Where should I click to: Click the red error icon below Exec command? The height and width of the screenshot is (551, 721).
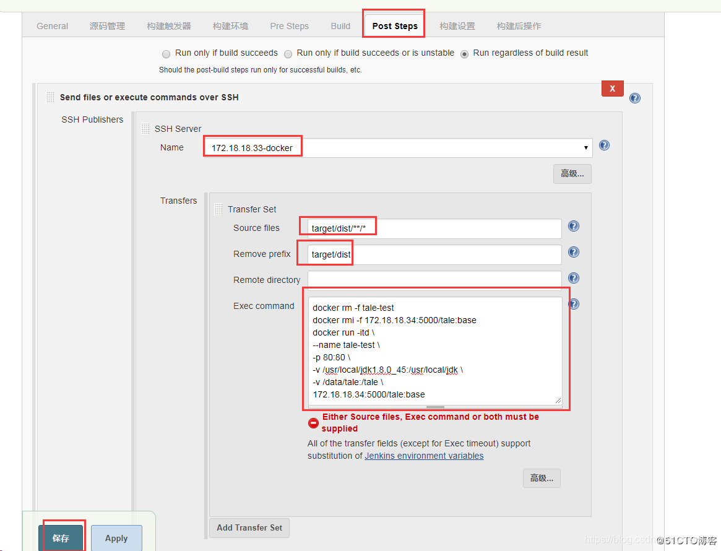(x=313, y=423)
